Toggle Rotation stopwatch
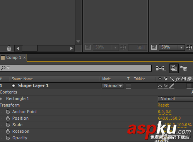193x142 pixels. click(x=8, y=131)
